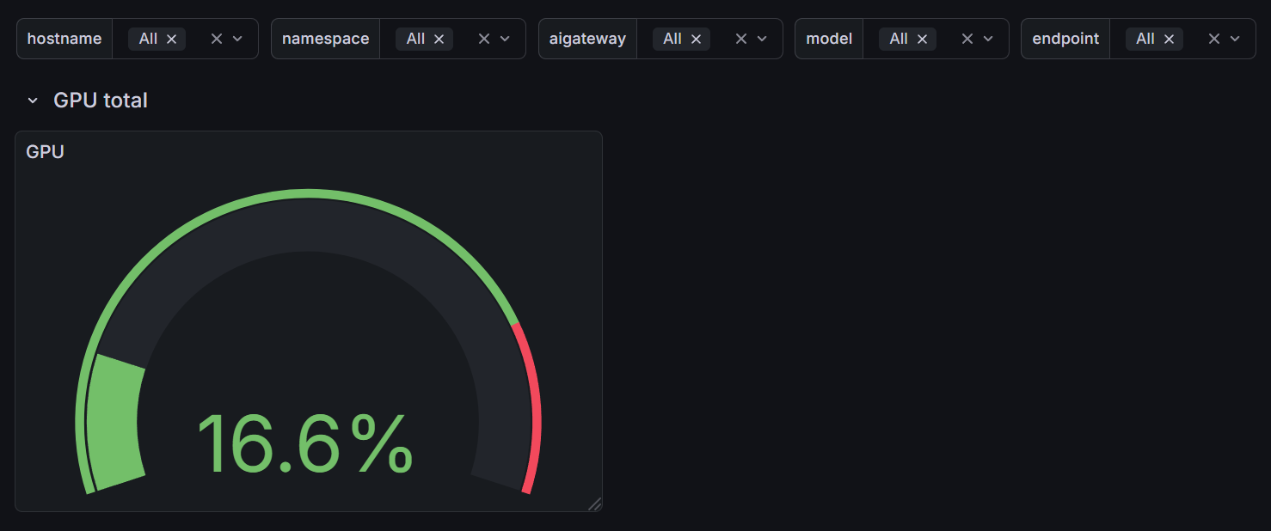Click the namespace variable label
Viewport: 1271px width, 531px height.
coord(326,39)
